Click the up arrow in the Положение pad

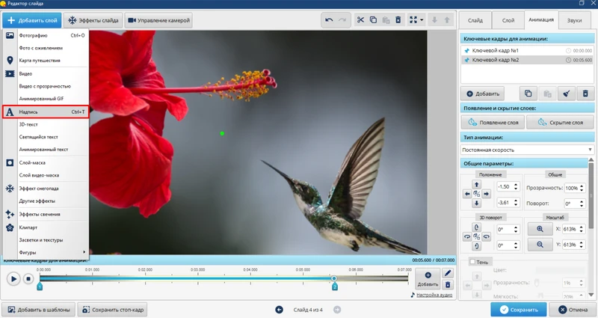click(x=476, y=184)
